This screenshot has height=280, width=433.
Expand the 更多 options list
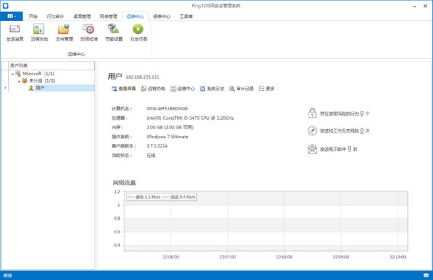tap(267, 88)
